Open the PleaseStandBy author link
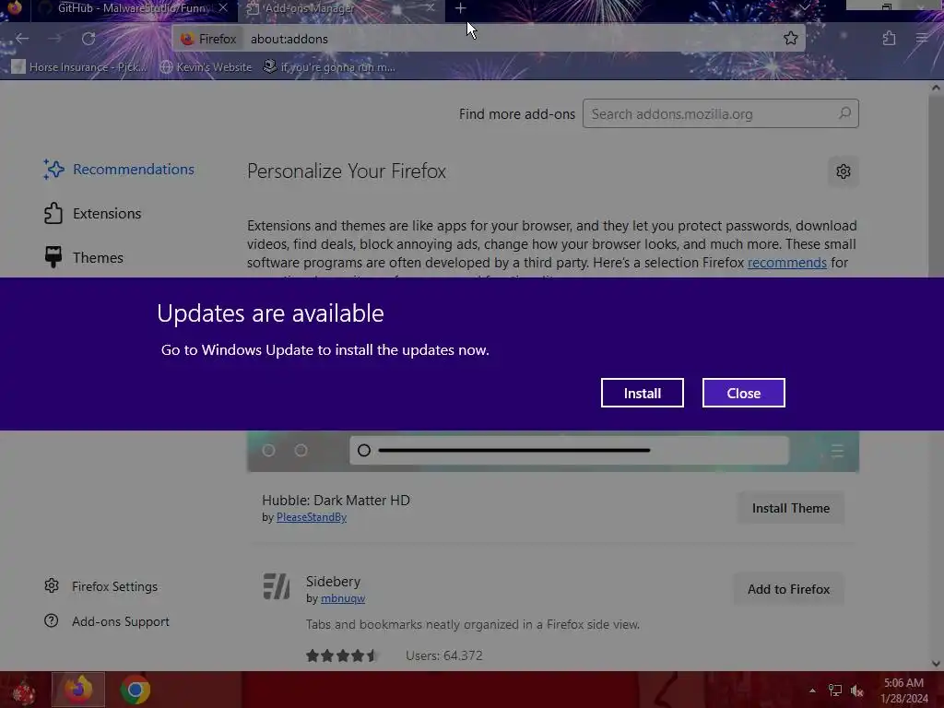The image size is (944, 708). tap(312, 517)
